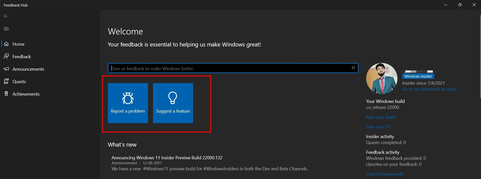Open announcement about Build 22000.132
Image resolution: width=481 pixels, height=179 pixels.
(167, 158)
